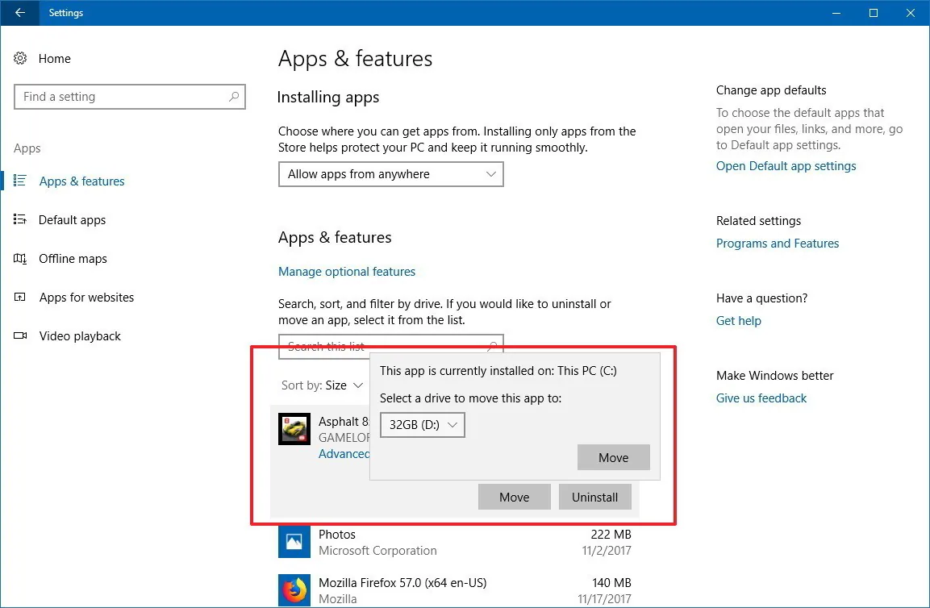Image resolution: width=930 pixels, height=608 pixels.
Task: Click the back arrow in Settings title bar
Action: coord(19,12)
